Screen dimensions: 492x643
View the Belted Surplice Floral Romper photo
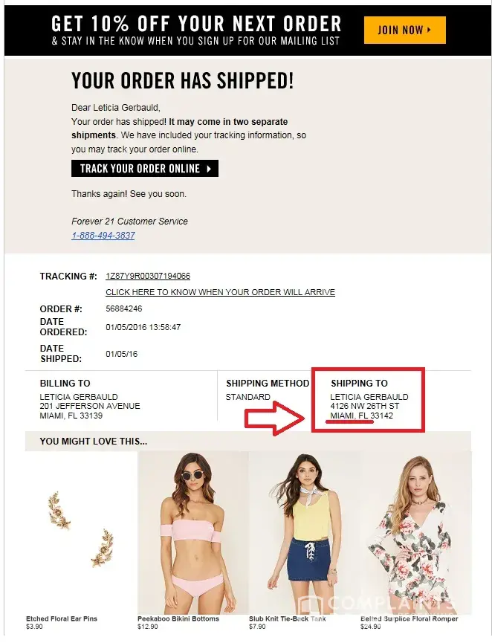pyautogui.click(x=415, y=532)
